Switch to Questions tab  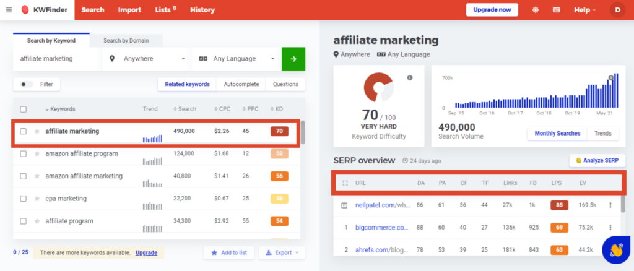coord(285,84)
